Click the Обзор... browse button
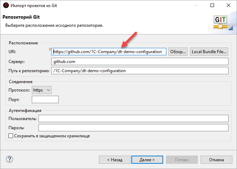The height and width of the screenshot is (169, 237). click(x=178, y=52)
